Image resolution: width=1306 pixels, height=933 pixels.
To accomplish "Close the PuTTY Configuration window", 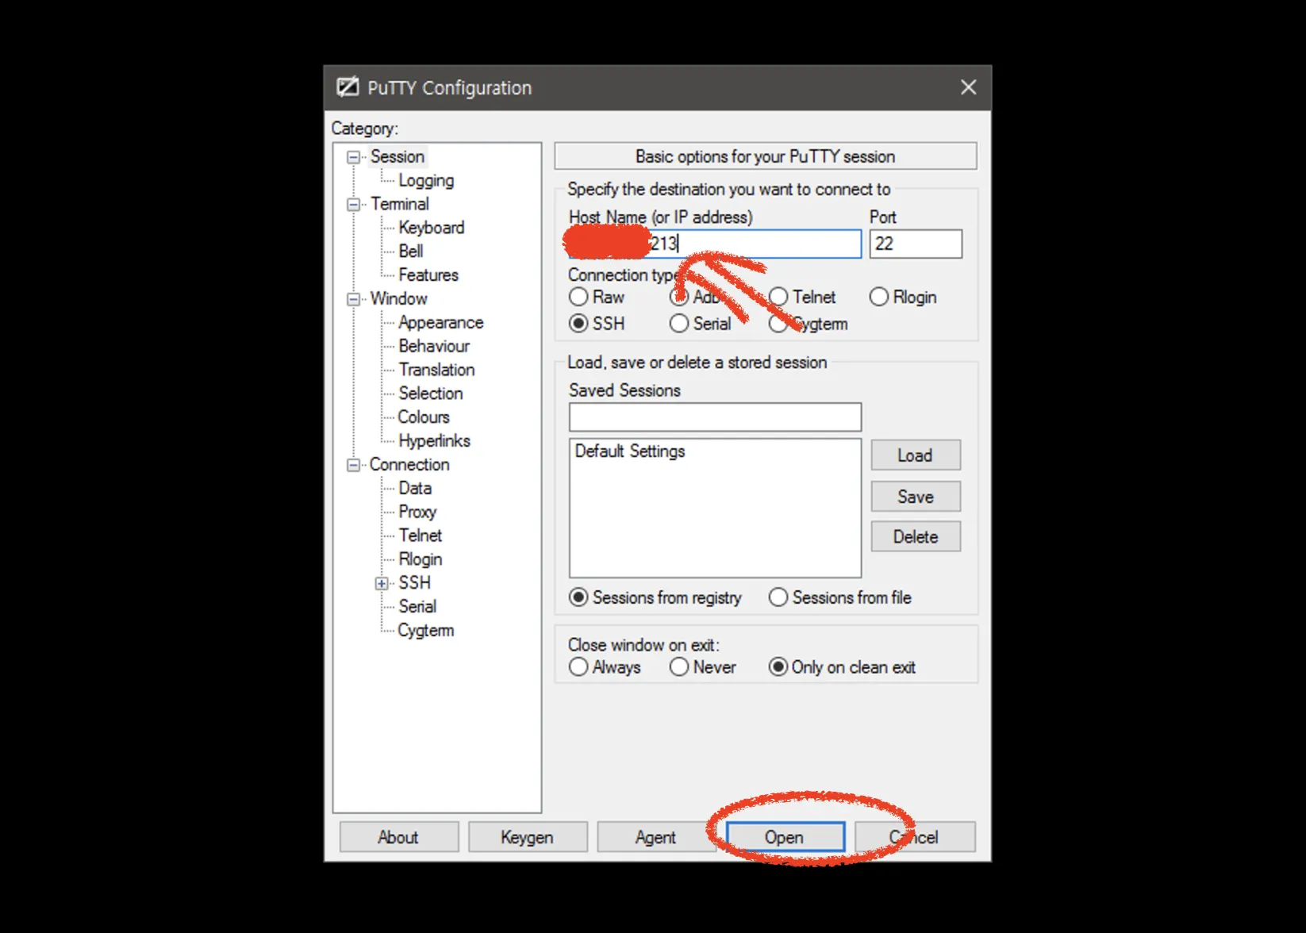I will (x=968, y=87).
